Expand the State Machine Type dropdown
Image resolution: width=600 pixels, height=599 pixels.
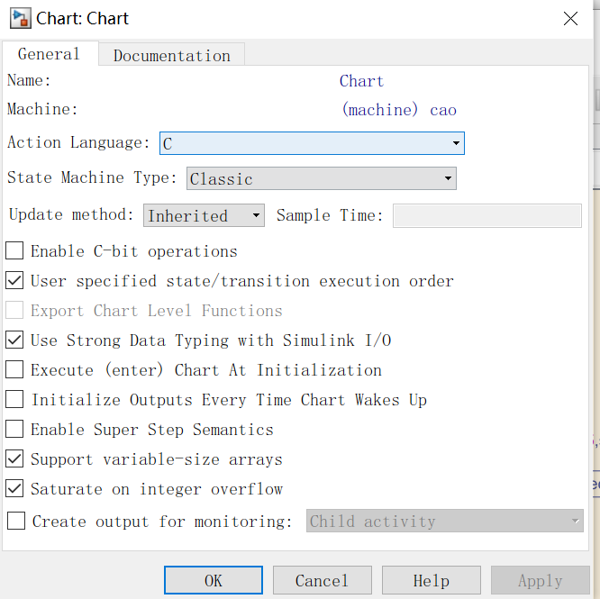click(x=321, y=178)
